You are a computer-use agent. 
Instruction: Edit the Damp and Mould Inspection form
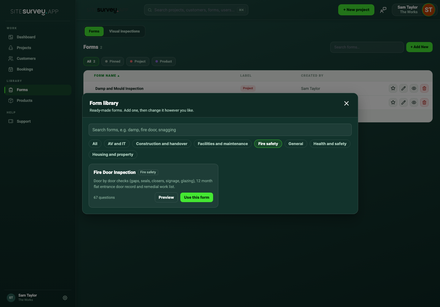(x=404, y=88)
